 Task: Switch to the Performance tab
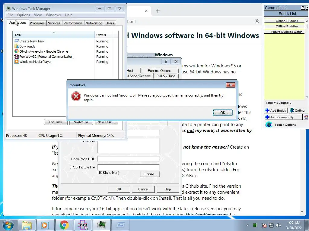73,23
